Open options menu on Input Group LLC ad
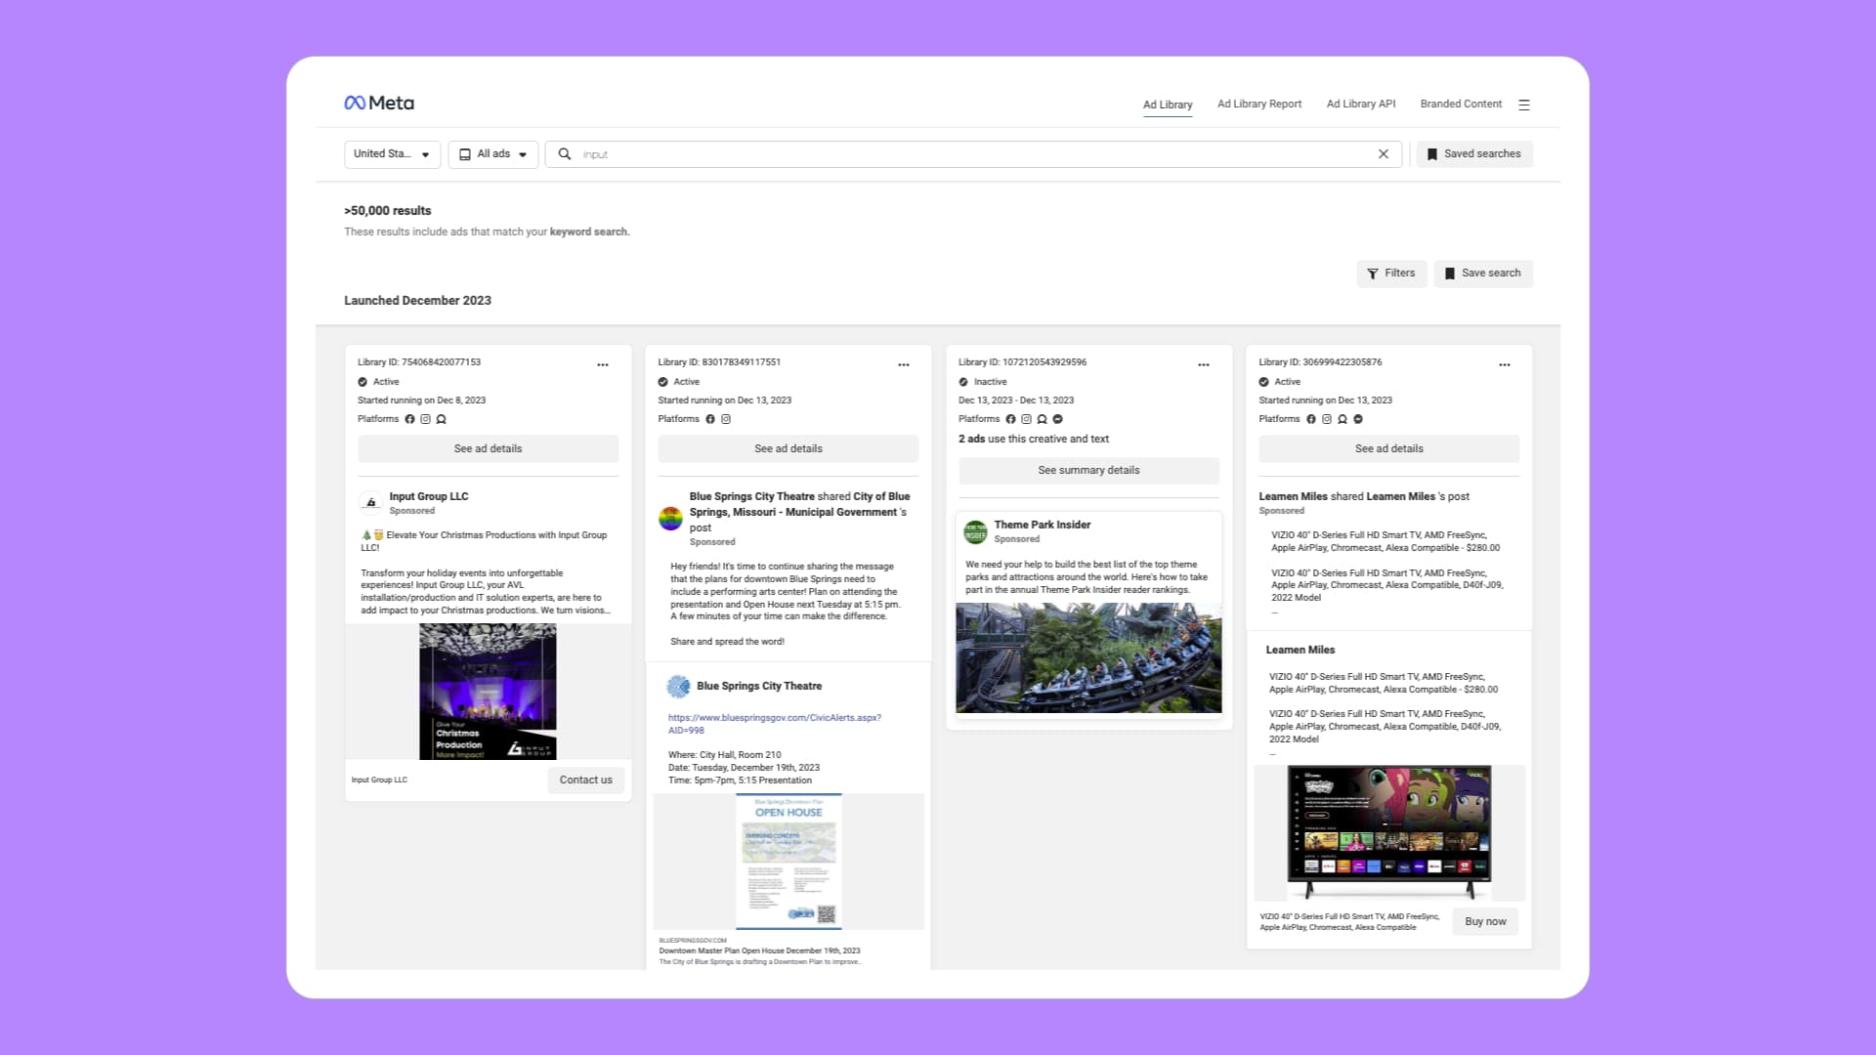 603,363
